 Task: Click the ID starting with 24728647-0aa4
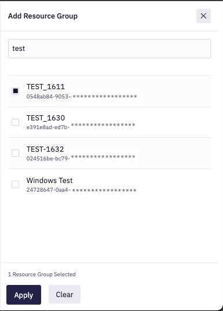(x=81, y=190)
